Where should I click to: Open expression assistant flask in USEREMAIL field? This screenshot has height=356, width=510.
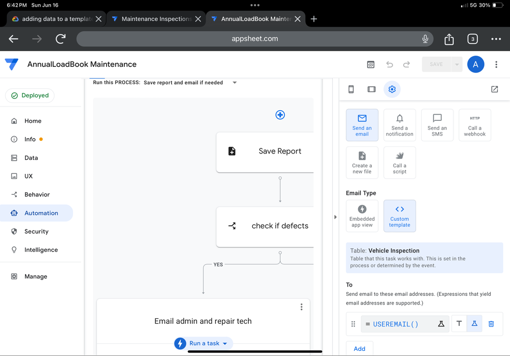pyautogui.click(x=441, y=324)
